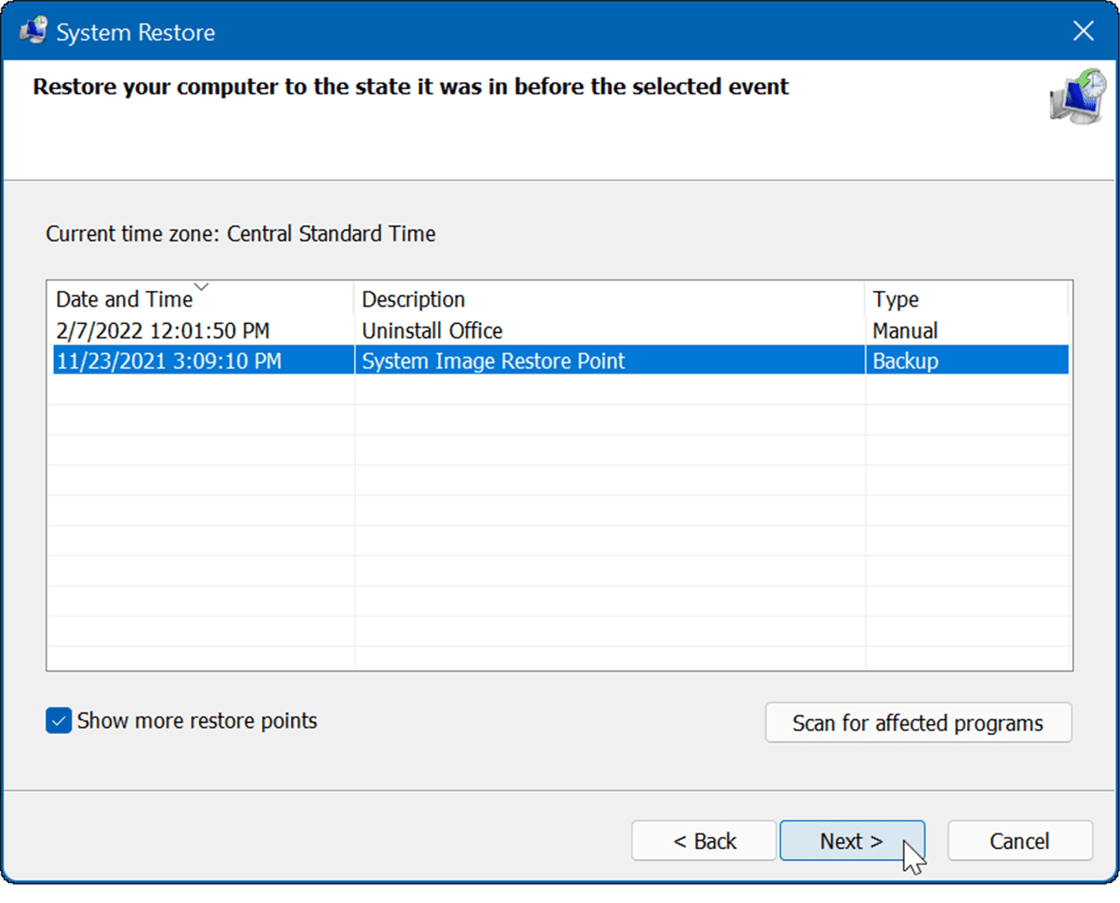Viewport: 1120px width, 903px height.
Task: Select the 11/23/2021 3:09:10 PM restore point
Action: 168,361
